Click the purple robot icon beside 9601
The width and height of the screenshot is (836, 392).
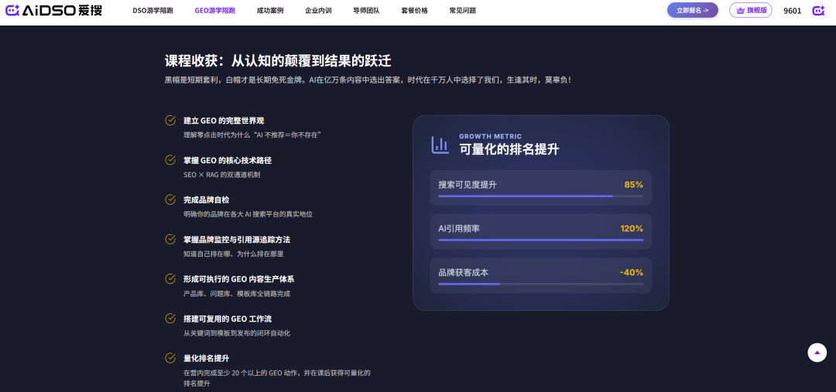click(x=817, y=11)
